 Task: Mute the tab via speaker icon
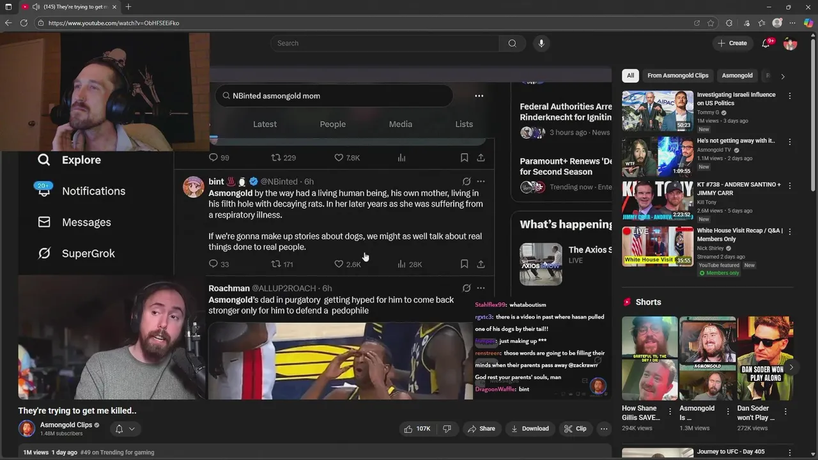[36, 7]
